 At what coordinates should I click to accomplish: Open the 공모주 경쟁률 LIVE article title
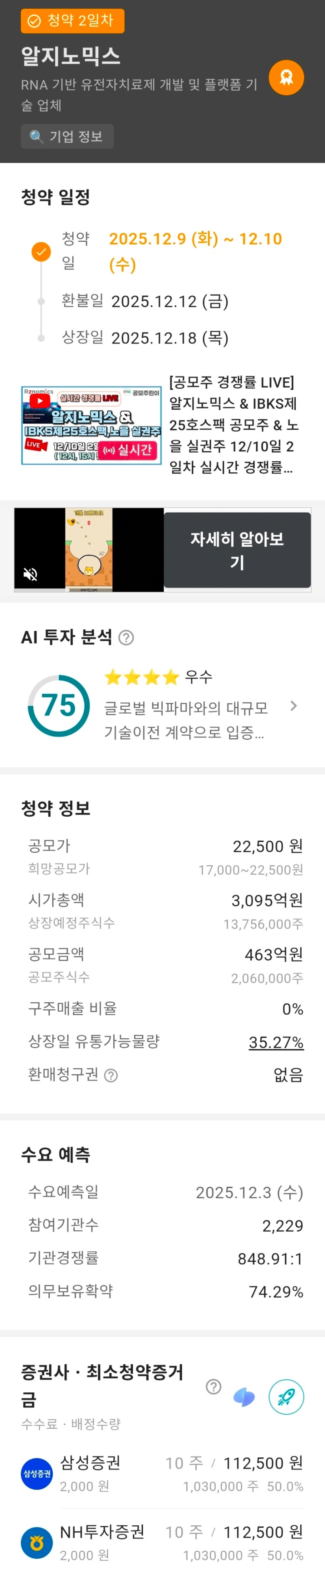point(234,425)
